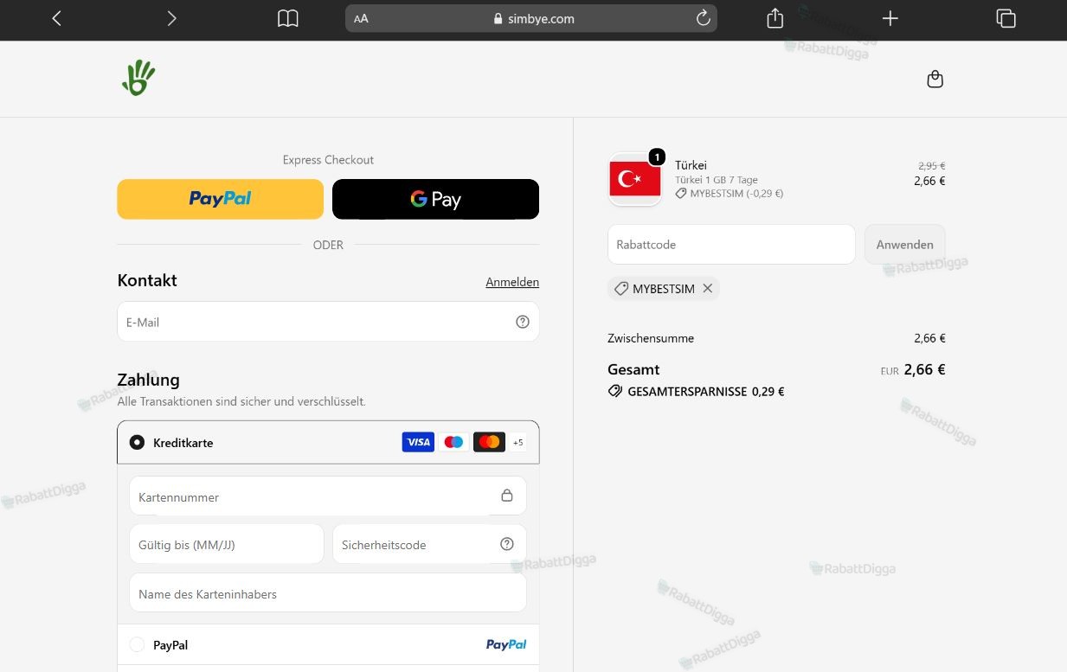This screenshot has height=672, width=1067.
Task: Reload the simbye.com page
Action: pyautogui.click(x=703, y=17)
